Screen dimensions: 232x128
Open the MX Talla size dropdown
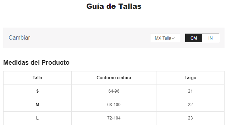point(165,38)
